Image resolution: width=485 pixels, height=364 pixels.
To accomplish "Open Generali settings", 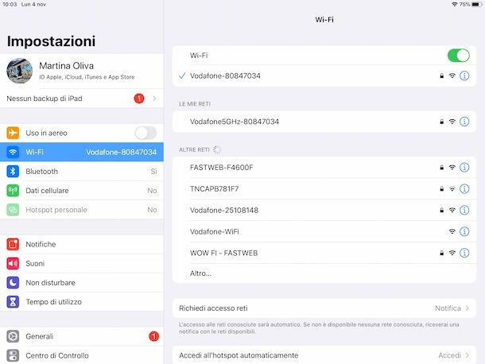I will [x=82, y=336].
